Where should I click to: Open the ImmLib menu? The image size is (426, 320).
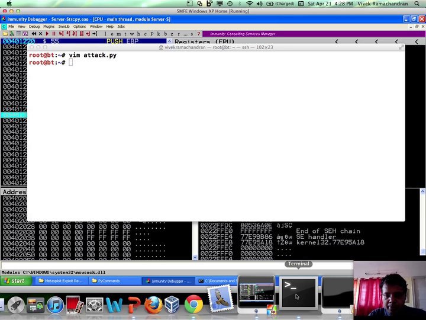64,27
